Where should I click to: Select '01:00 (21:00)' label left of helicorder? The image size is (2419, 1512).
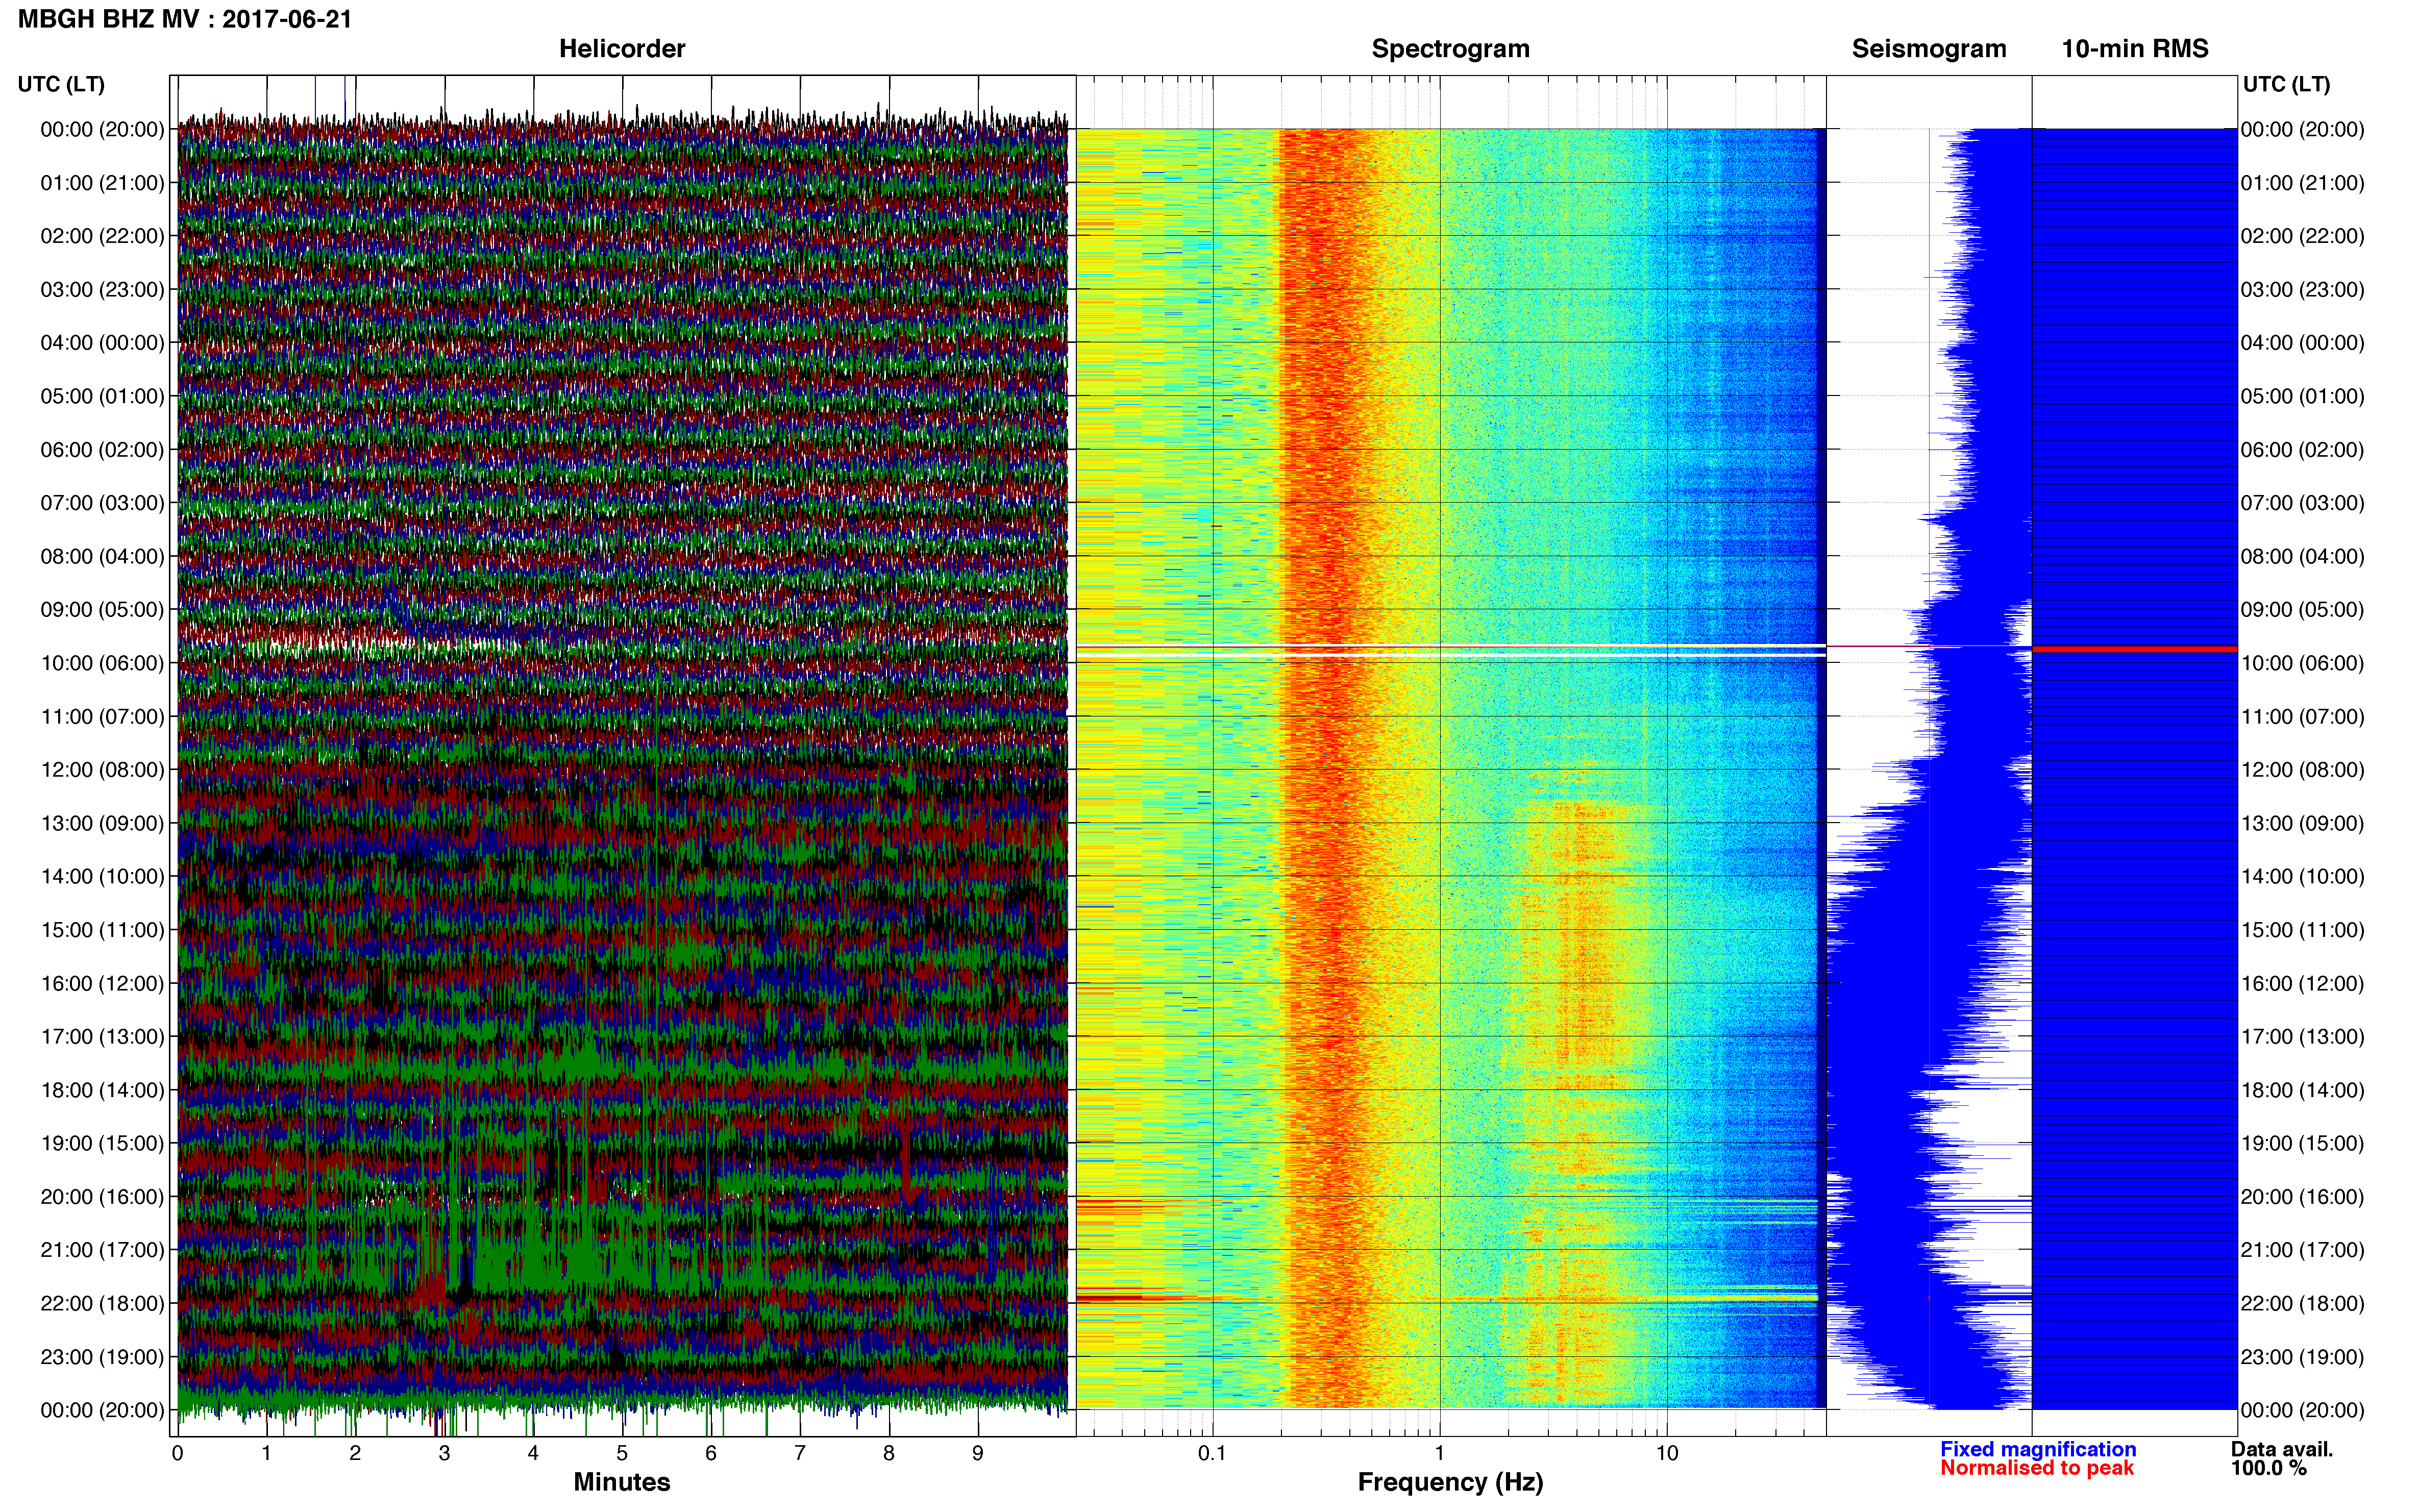[102, 183]
